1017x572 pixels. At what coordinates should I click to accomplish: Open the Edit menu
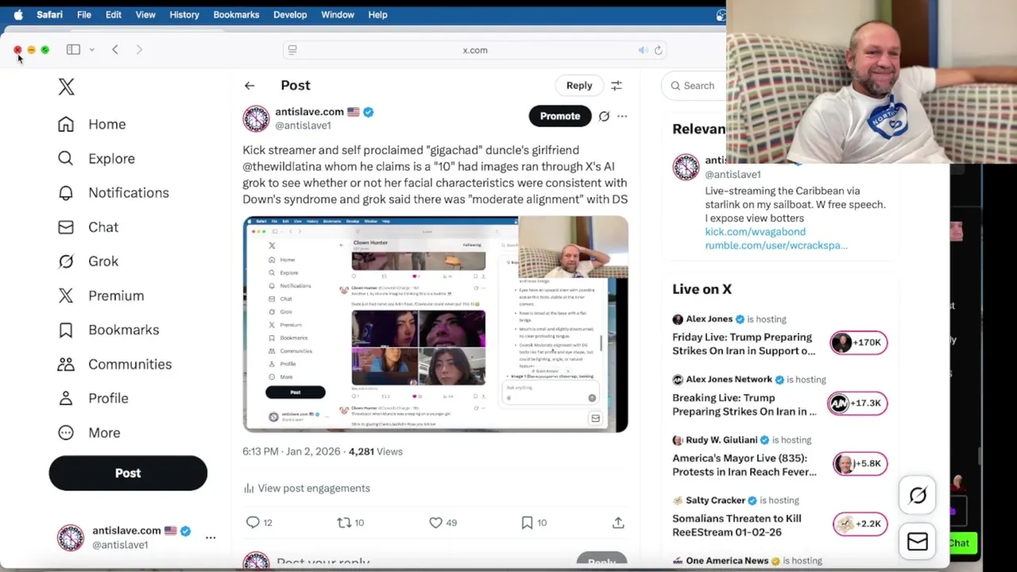(114, 14)
